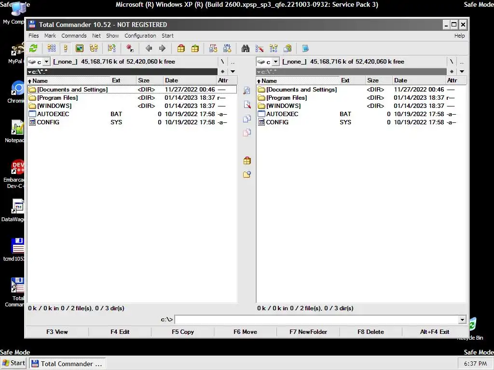Sort left panel by Name column header
The width and height of the screenshot is (494, 370).
69,80
